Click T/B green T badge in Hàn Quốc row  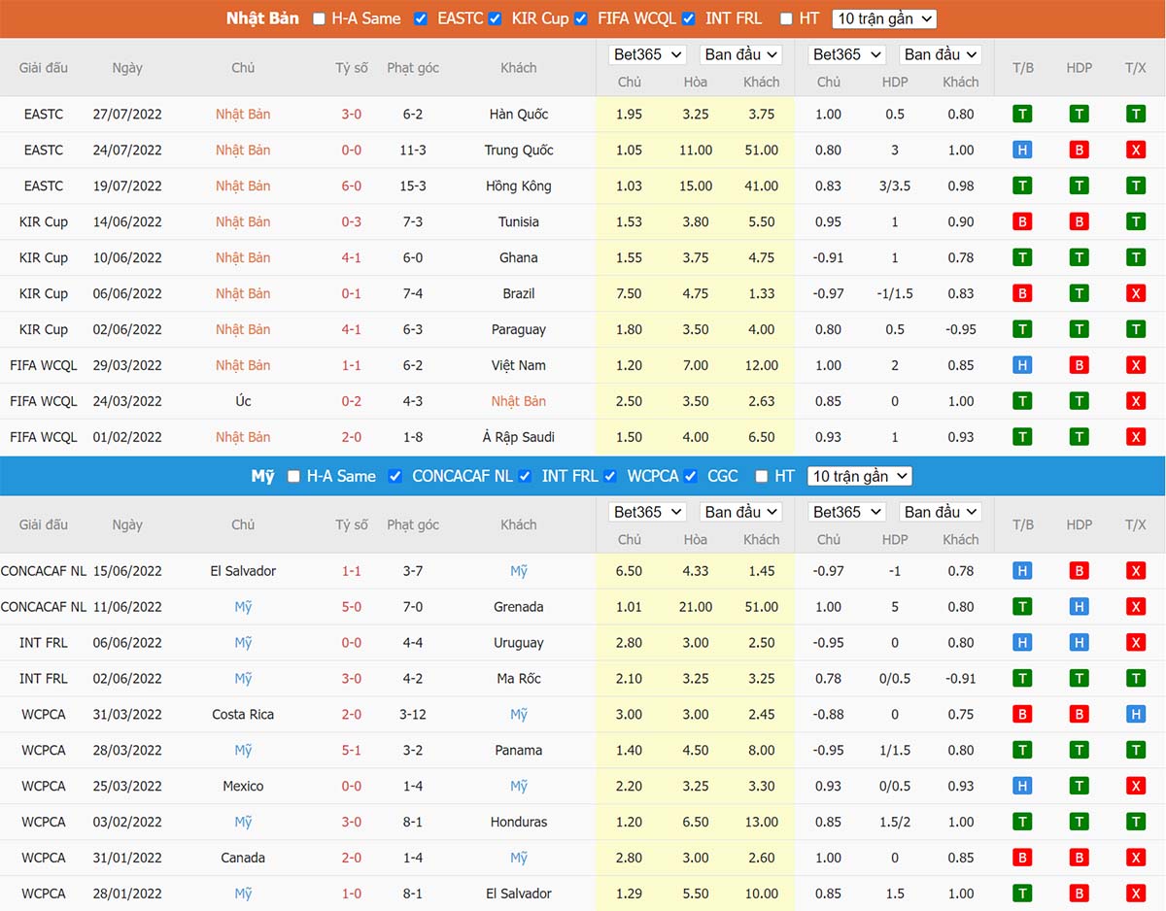[1022, 114]
